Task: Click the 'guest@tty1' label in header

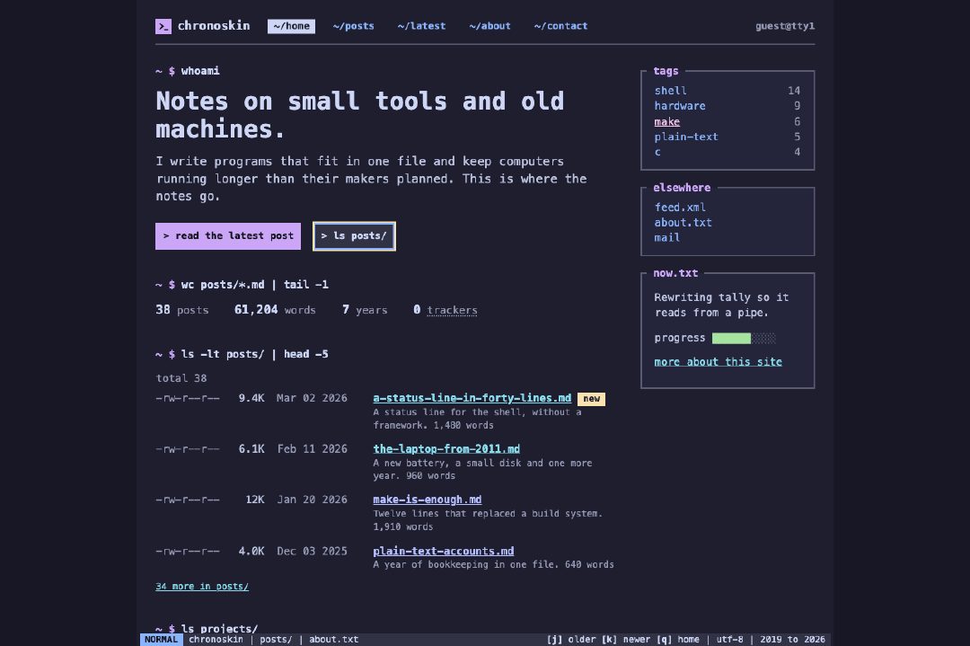Action: 784,26
